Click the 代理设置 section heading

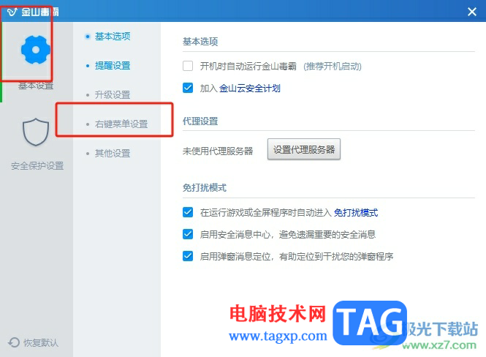tap(200, 121)
